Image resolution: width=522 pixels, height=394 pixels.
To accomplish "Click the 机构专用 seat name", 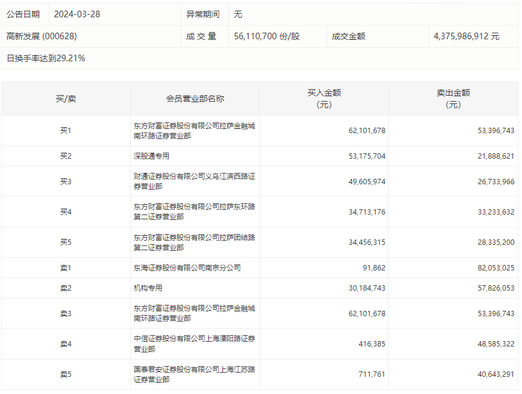I will point(148,288).
